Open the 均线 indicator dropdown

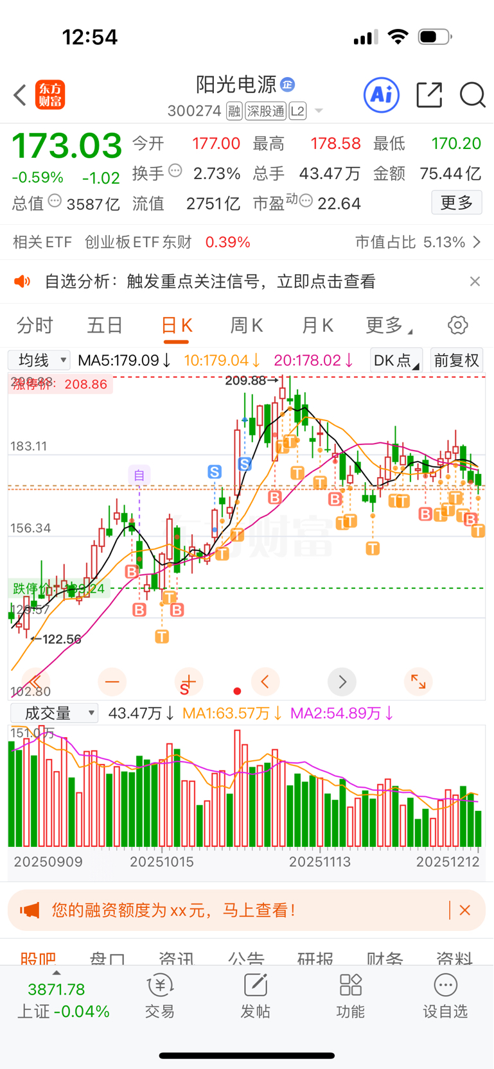39,360
